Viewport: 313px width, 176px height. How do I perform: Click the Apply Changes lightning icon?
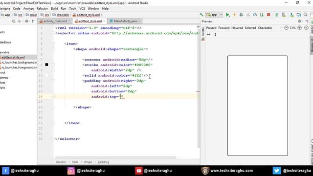tap(234, 15)
